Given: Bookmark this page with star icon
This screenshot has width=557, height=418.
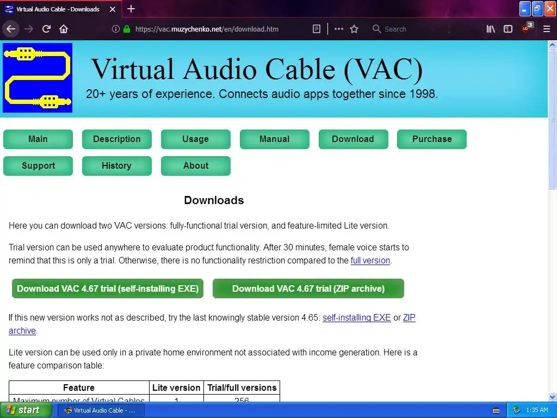Looking at the screenshot, I should click(354, 29).
